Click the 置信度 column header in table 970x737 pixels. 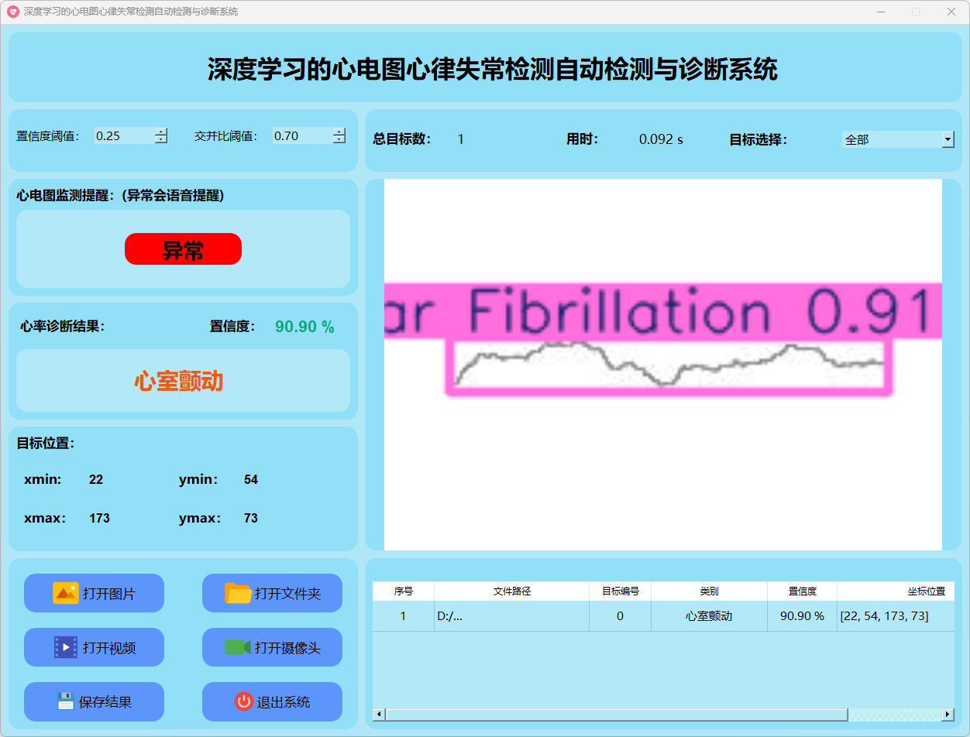pos(802,591)
